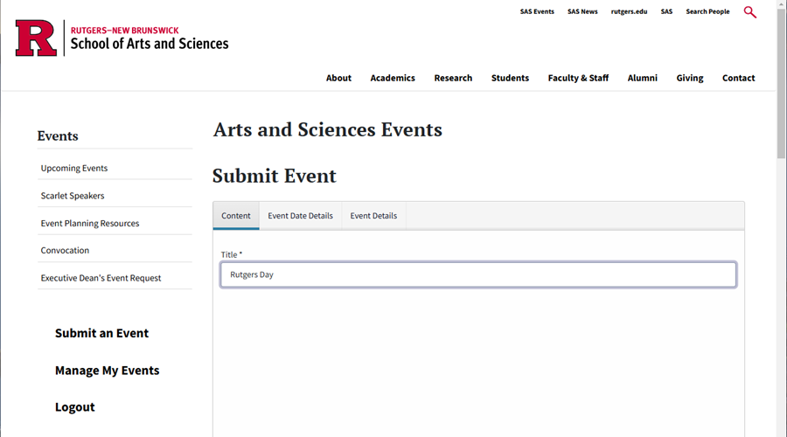Open the Research menu
This screenshot has width=787, height=437.
(453, 78)
